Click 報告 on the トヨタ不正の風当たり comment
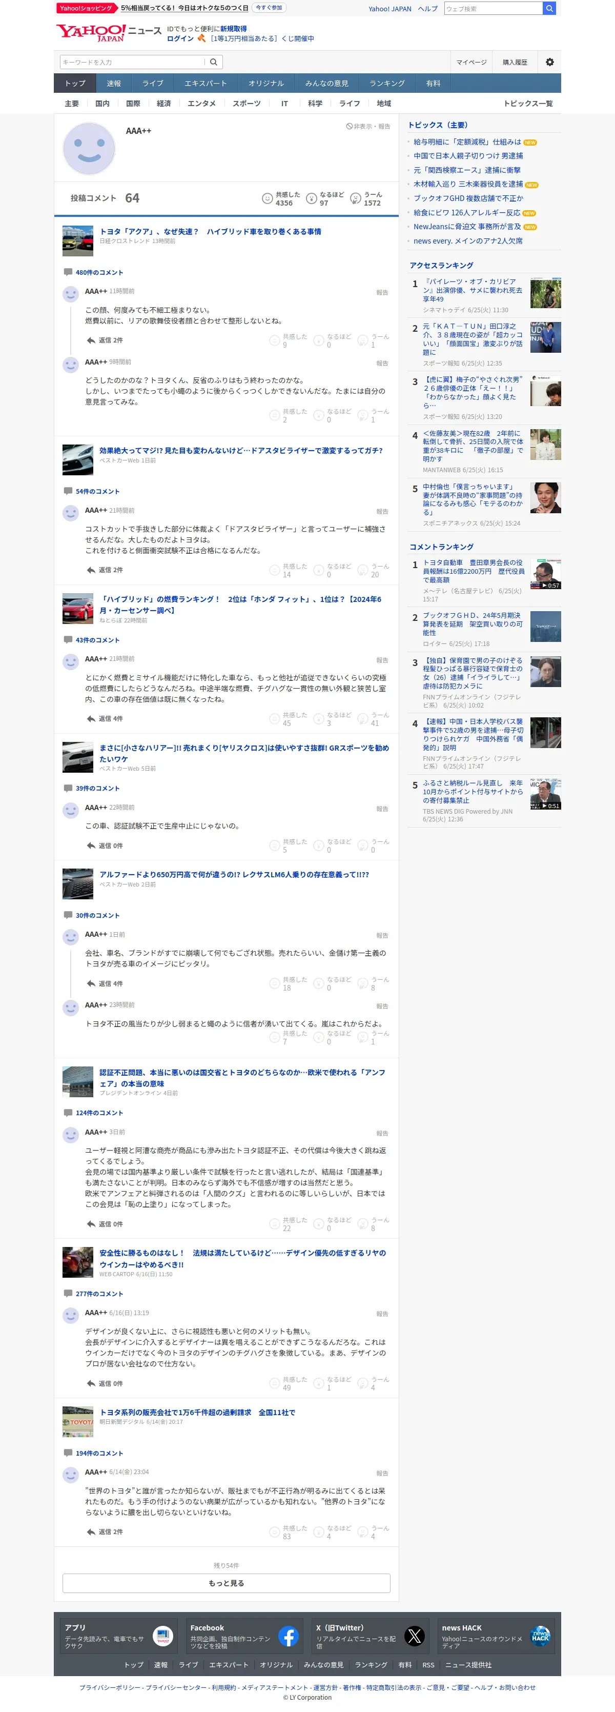 382,1006
